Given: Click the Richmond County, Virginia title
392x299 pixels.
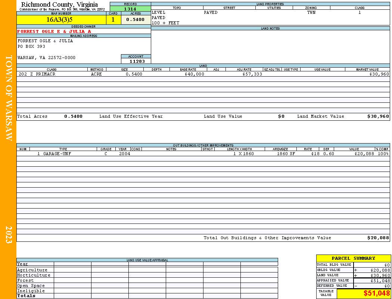Looking at the screenshot, I should coord(59,4).
